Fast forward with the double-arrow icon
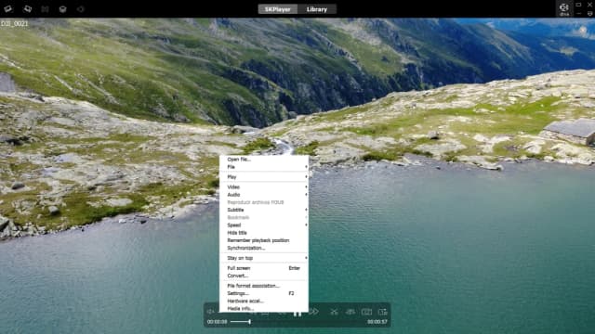 click(x=313, y=312)
